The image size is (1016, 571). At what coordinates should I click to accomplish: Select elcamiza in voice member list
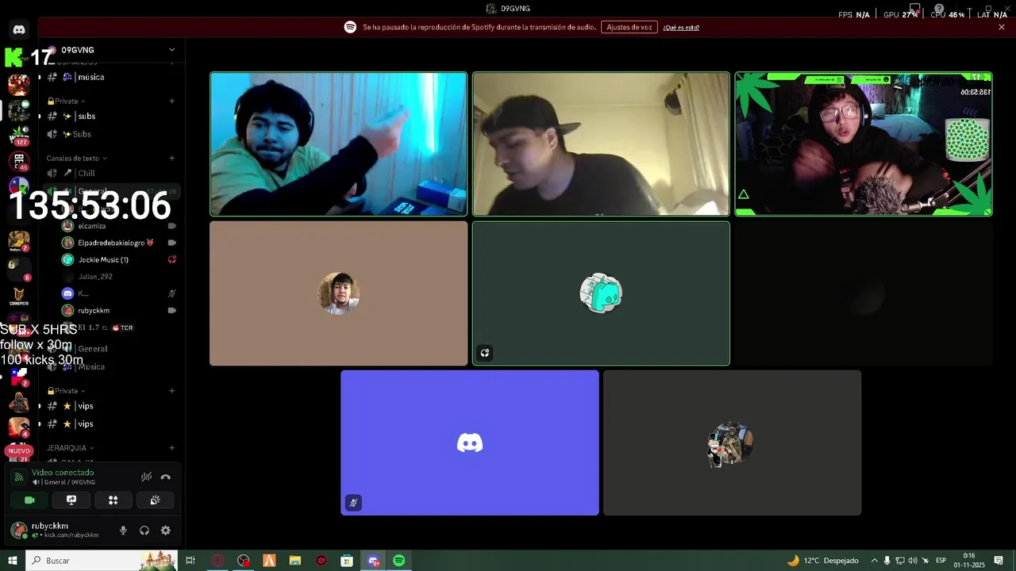tap(119, 226)
